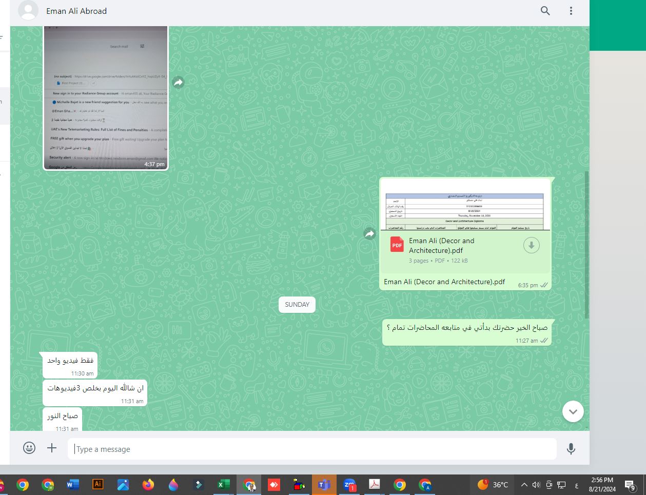Viewport: 646px width, 495px height.
Task: Open Zoom from the taskbar
Action: coord(349,485)
